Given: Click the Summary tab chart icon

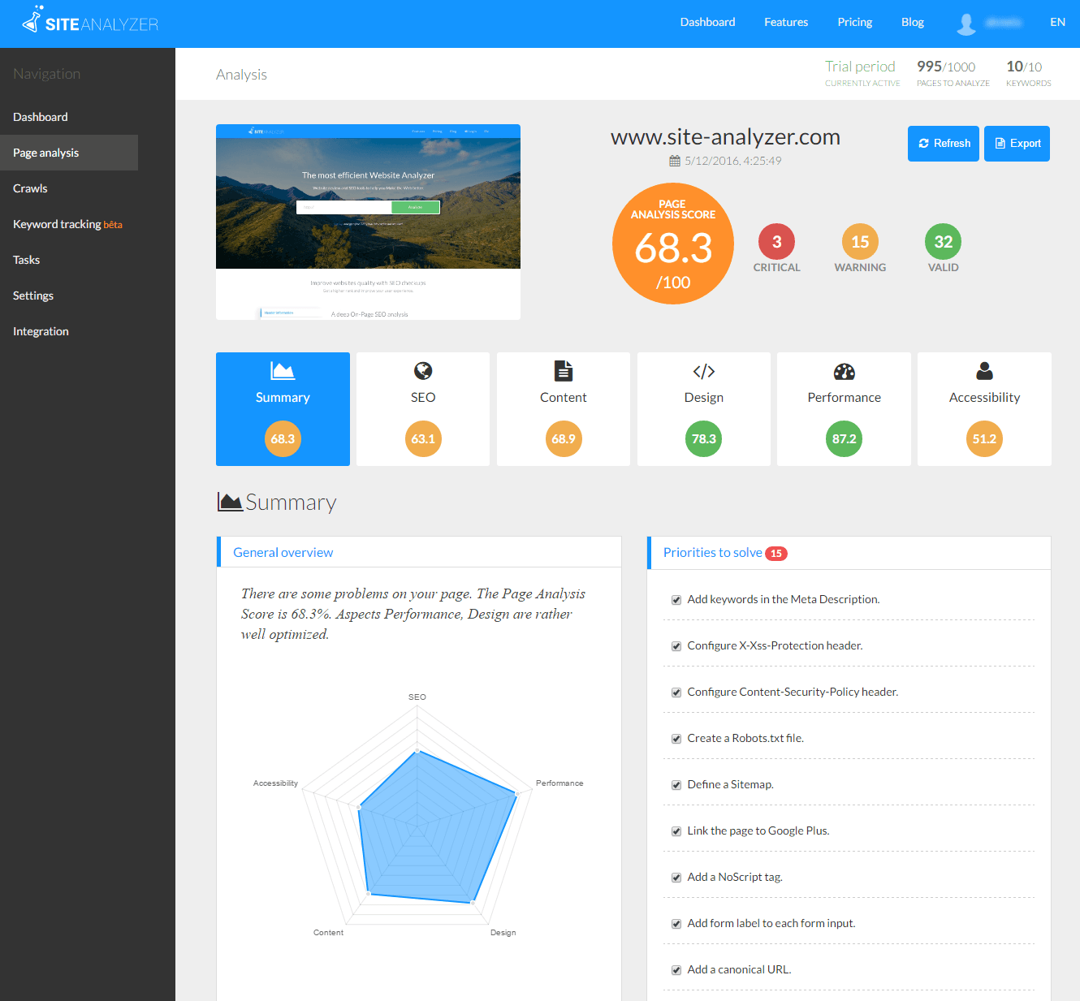Looking at the screenshot, I should tap(283, 371).
